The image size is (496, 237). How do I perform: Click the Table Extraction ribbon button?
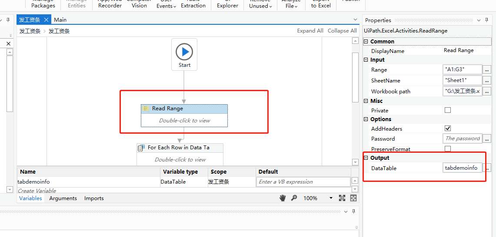click(193, 3)
